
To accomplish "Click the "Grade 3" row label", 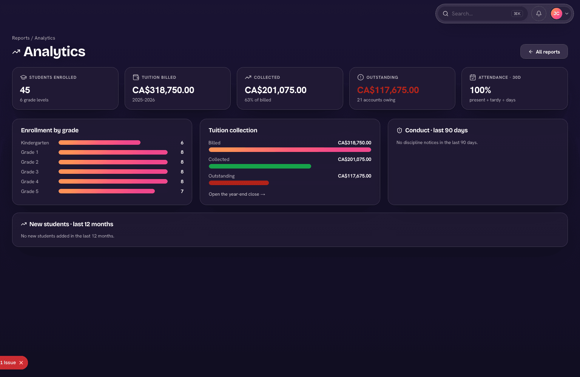I will [30, 172].
